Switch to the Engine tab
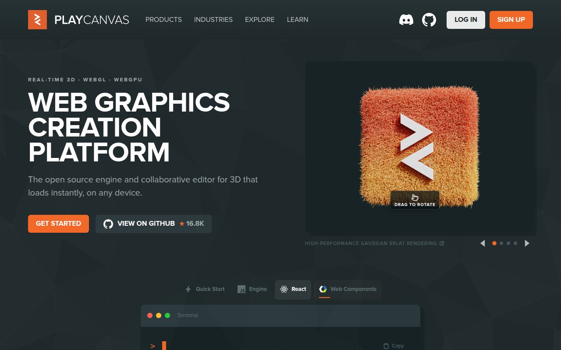Viewport: 561px width, 350px height. pos(252,289)
